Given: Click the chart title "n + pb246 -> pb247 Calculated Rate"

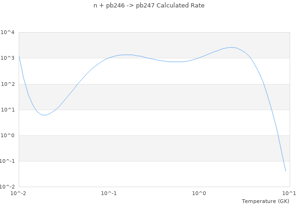Looking at the screenshot, I should (149, 6).
